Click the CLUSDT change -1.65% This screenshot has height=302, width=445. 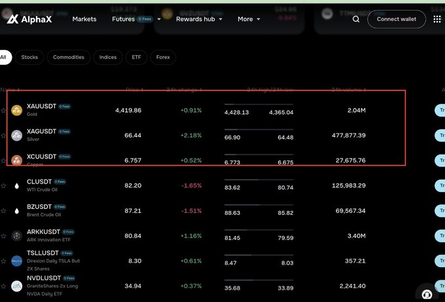(x=191, y=185)
